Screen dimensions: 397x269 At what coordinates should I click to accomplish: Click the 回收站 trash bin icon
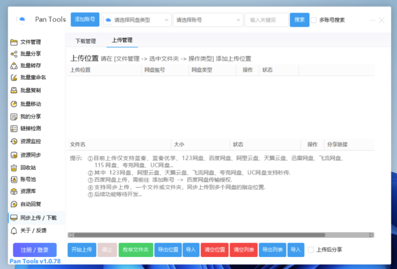pyautogui.click(x=14, y=167)
